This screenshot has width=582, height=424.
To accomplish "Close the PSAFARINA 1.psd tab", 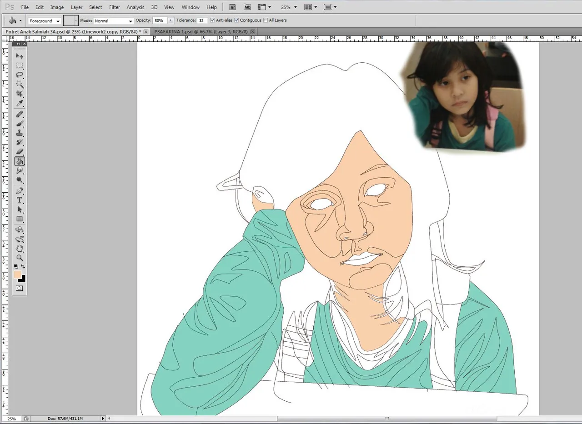I will point(252,32).
